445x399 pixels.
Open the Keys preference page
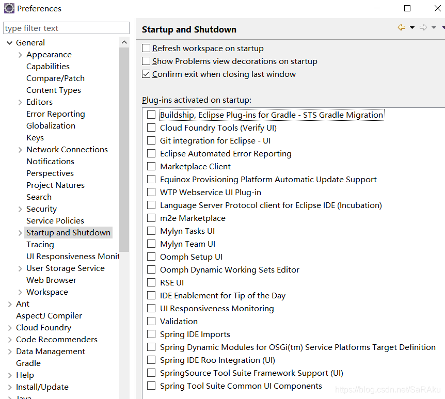click(x=35, y=138)
